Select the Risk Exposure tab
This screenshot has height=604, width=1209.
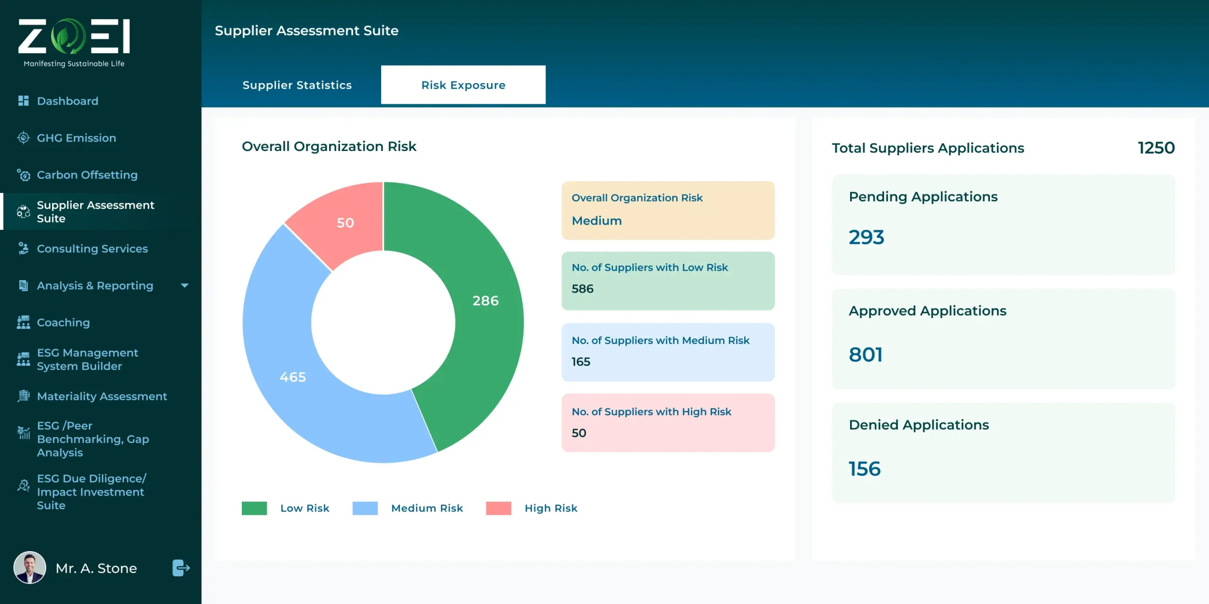463,85
